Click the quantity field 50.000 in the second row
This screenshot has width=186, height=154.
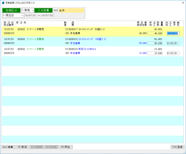tap(155, 43)
